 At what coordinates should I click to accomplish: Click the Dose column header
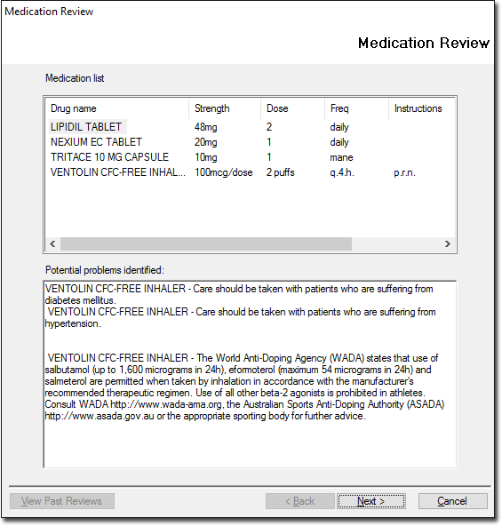(x=292, y=108)
